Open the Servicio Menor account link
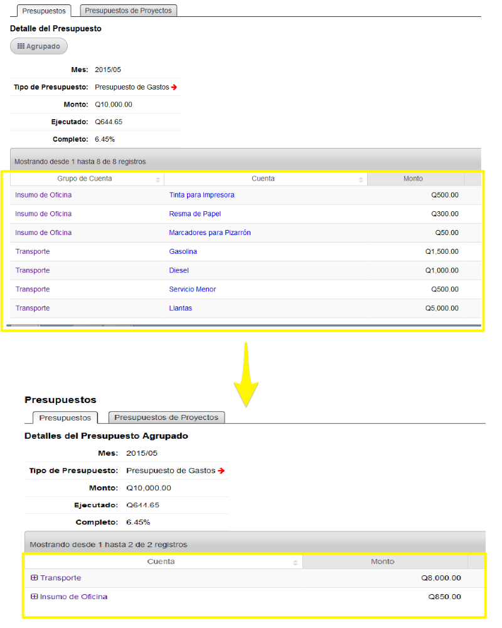502x628 pixels. pyautogui.click(x=192, y=289)
